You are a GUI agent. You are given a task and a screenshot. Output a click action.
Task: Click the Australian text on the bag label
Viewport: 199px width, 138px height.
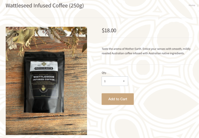point(44,75)
